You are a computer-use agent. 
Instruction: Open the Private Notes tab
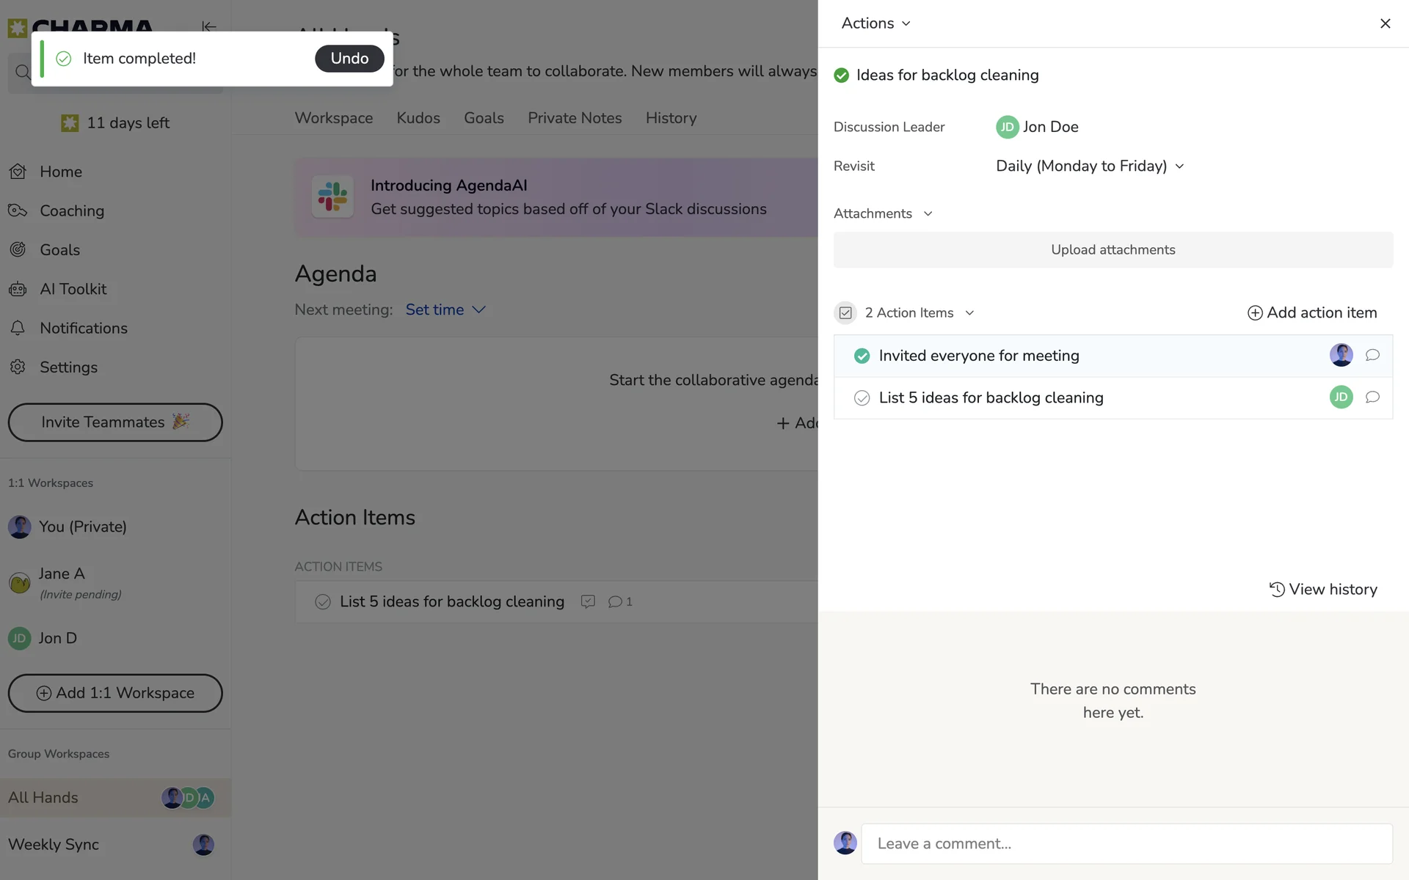point(575,118)
